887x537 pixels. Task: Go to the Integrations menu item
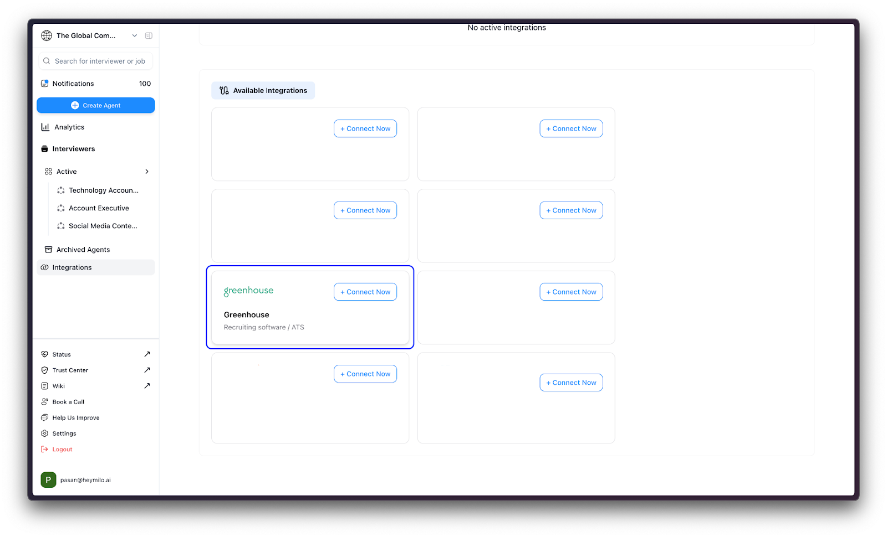point(72,267)
